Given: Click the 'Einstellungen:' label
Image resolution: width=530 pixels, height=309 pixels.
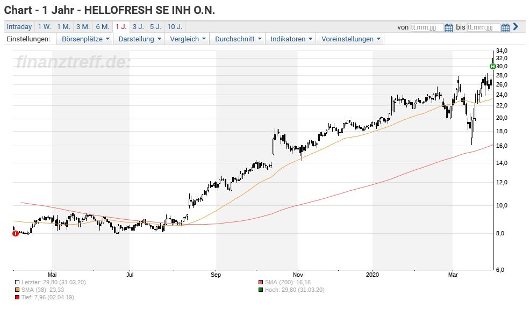Looking at the screenshot, I should pos(28,39).
